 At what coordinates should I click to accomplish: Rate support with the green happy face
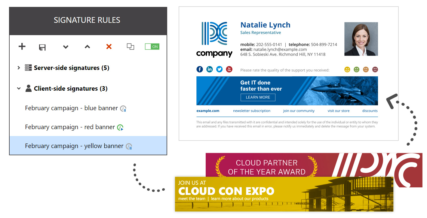(x=356, y=69)
